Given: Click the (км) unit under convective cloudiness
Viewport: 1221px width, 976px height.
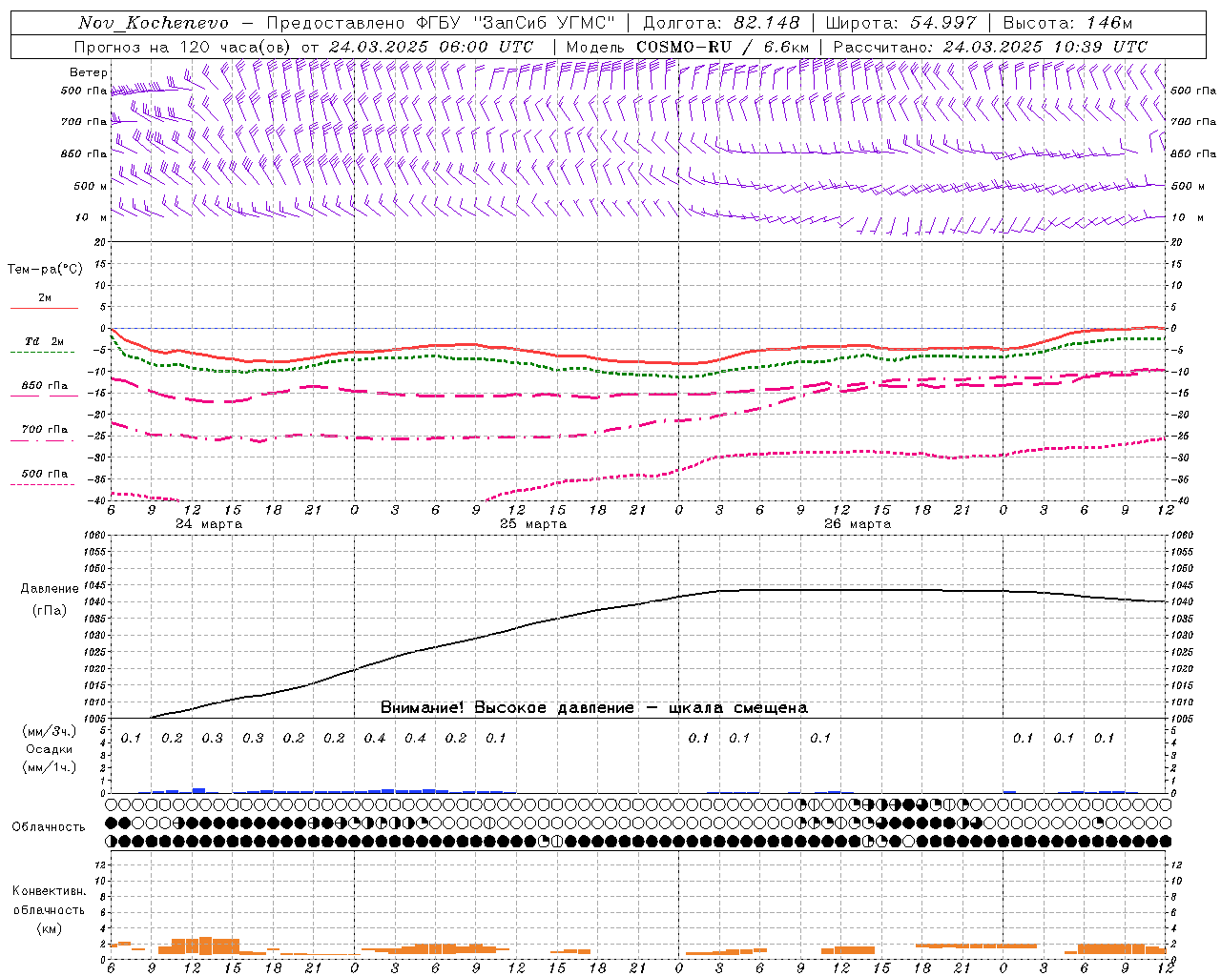Looking at the screenshot, I should [50, 928].
